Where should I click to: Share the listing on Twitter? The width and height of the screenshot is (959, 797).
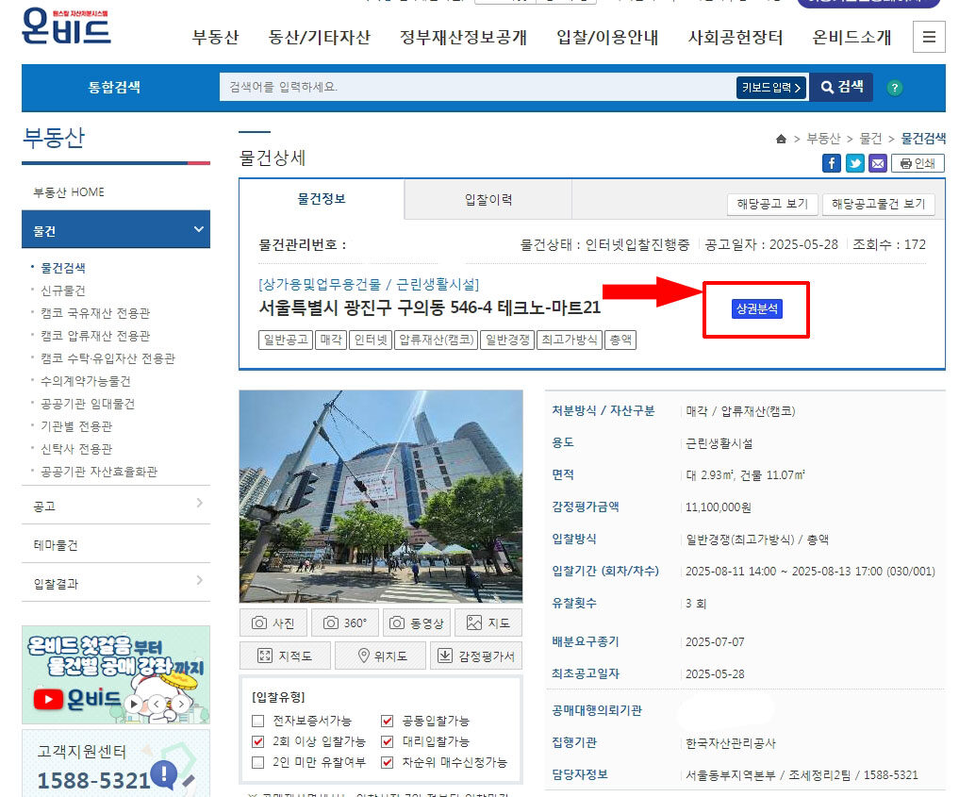[x=854, y=163]
